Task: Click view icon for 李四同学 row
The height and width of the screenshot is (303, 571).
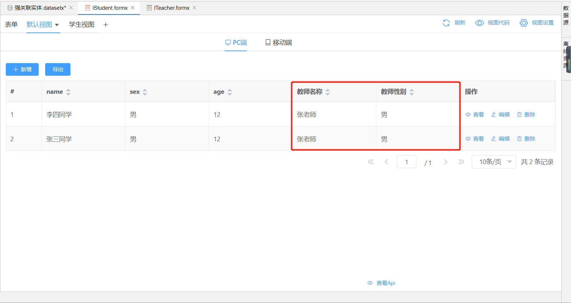Action: pyautogui.click(x=468, y=114)
